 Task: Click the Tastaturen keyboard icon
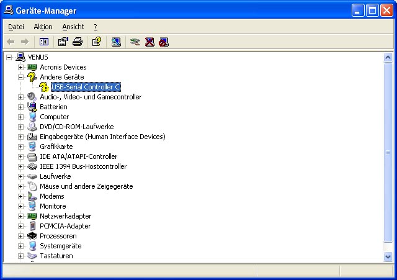tap(32, 256)
